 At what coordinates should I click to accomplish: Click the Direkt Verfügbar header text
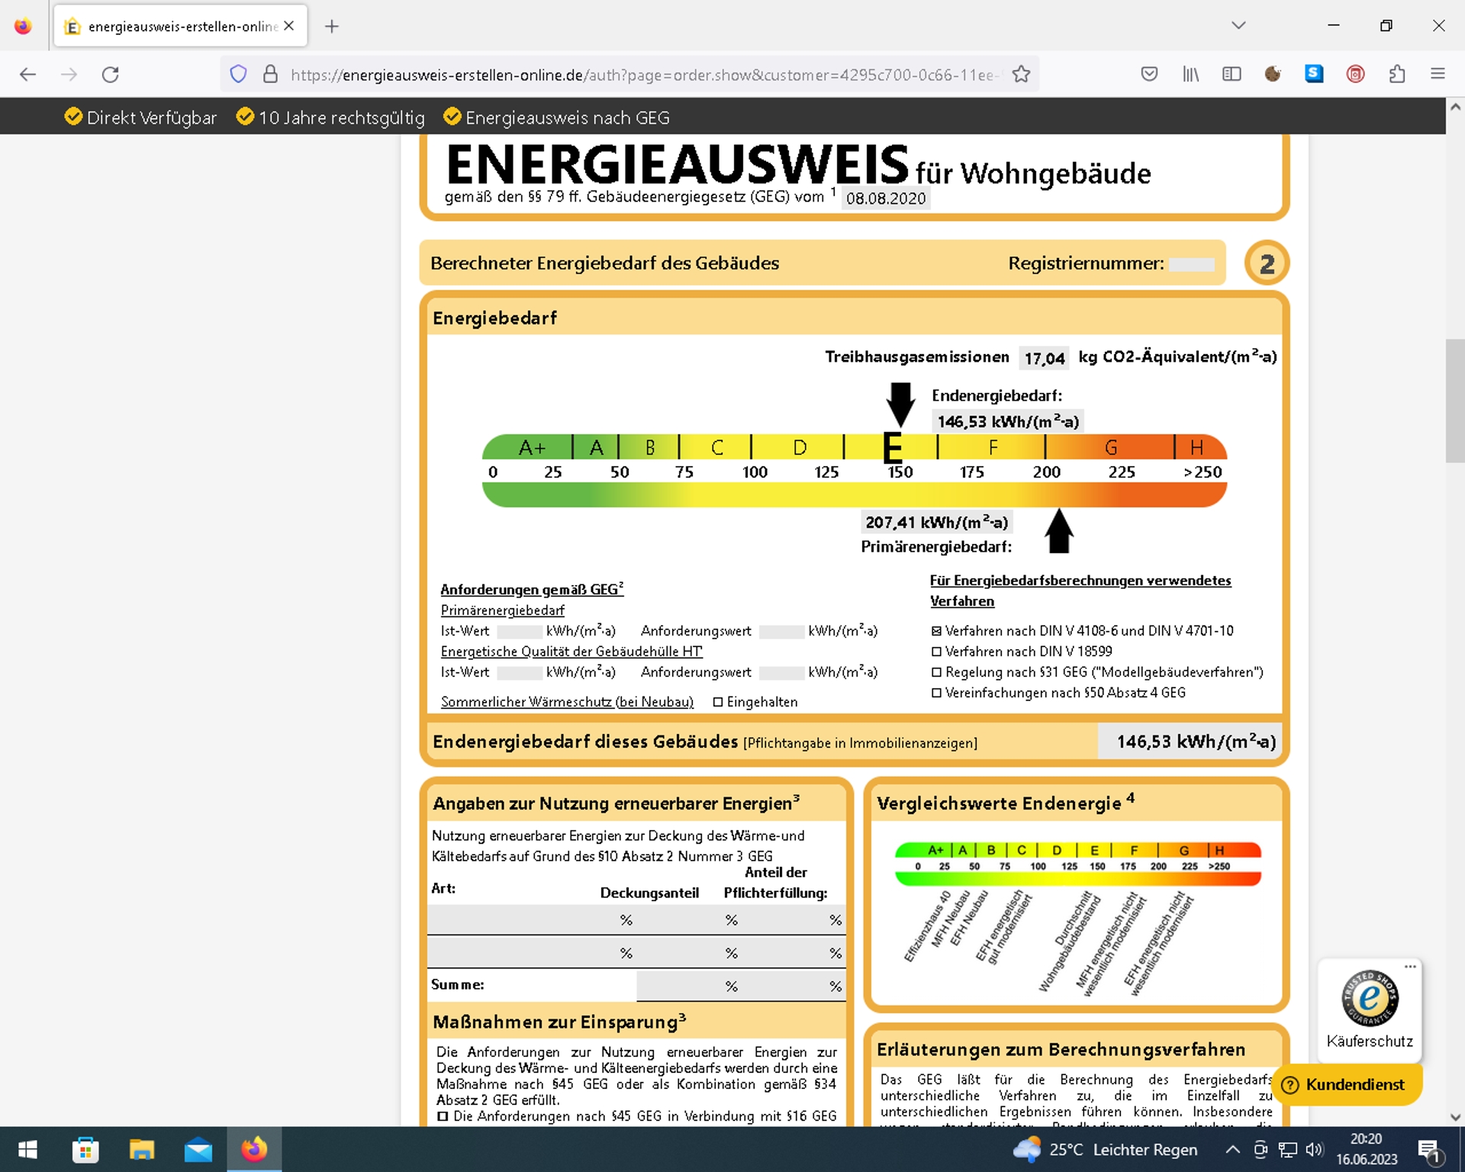[152, 118]
